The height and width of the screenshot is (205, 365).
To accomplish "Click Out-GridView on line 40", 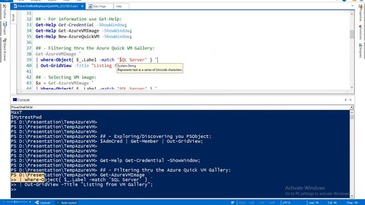I will click(x=56, y=65).
